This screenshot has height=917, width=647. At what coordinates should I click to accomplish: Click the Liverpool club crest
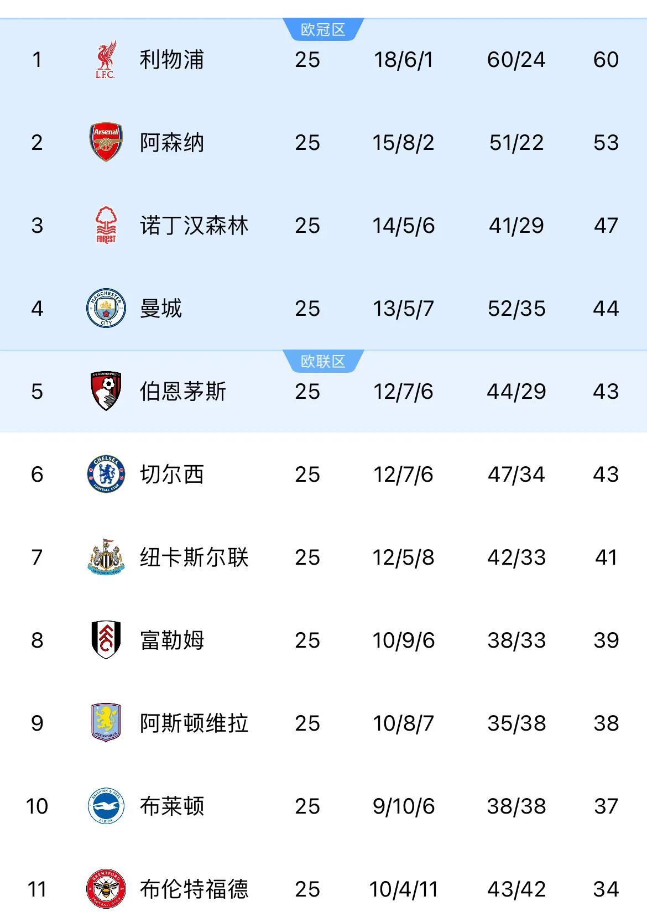(x=106, y=59)
